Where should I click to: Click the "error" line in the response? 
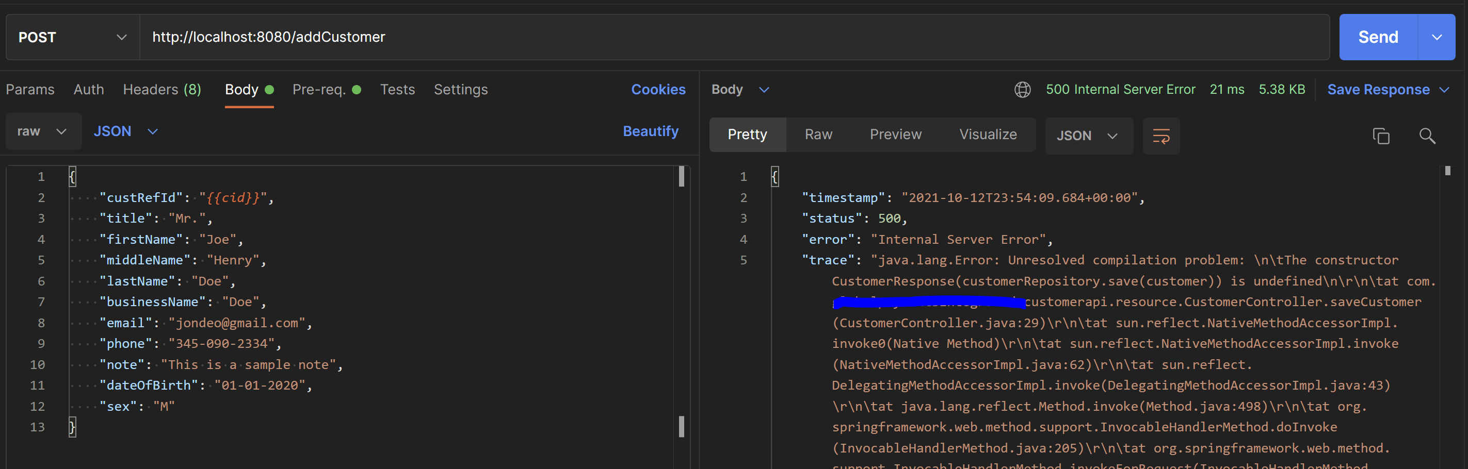coord(927,240)
